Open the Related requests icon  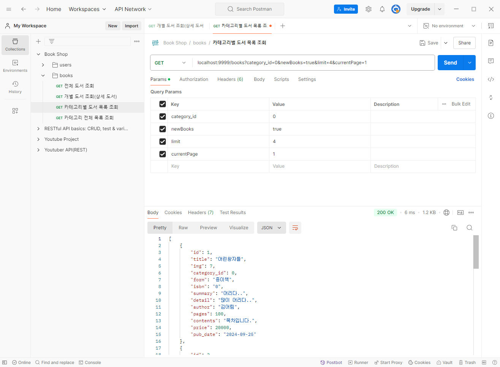pos(491,98)
